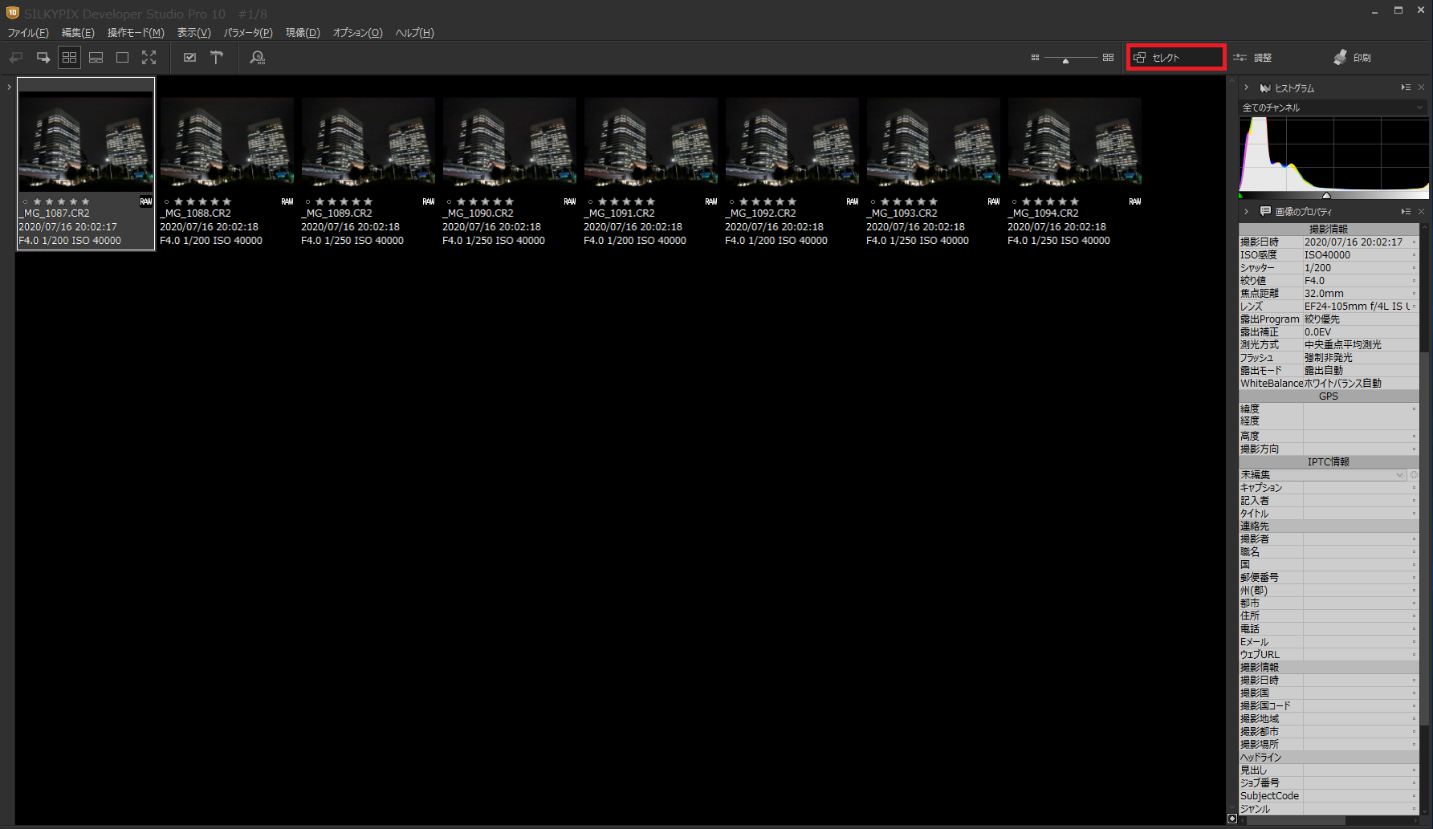Click the signpost toolbar icon
The image size is (1433, 829).
(x=217, y=58)
